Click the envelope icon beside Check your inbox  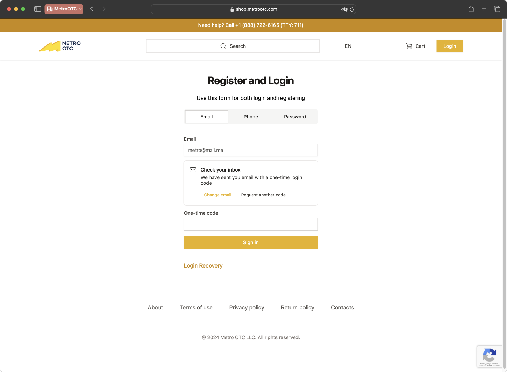[x=193, y=170]
